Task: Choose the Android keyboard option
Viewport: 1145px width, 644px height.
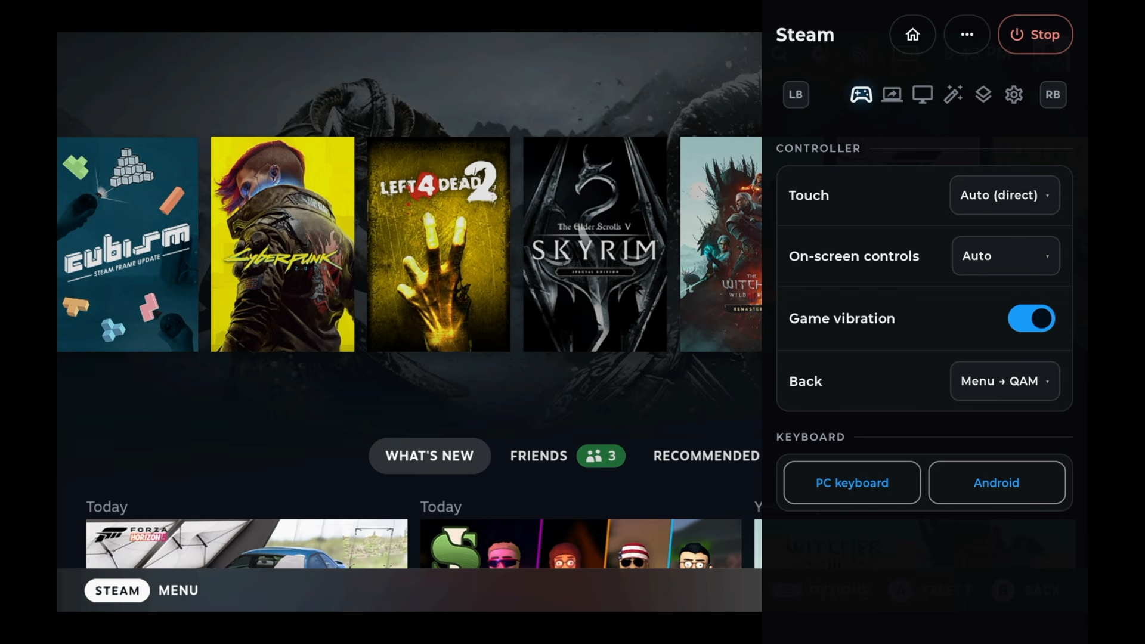Action: point(997,482)
